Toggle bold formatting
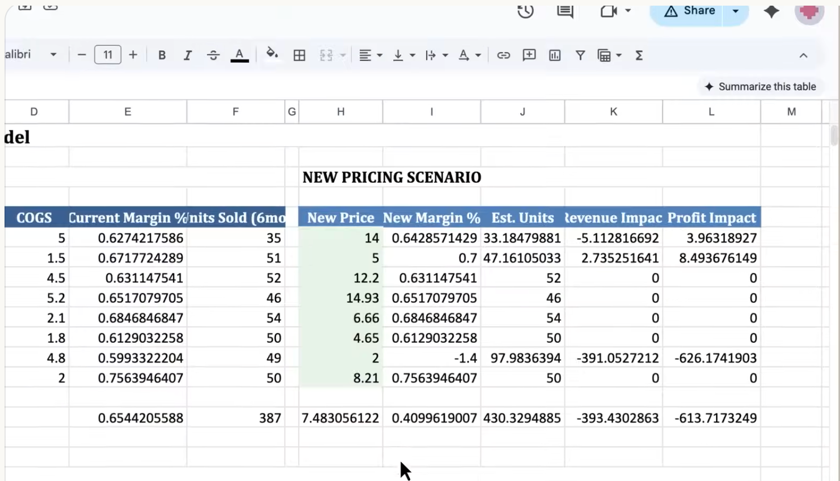This screenshot has height=481, width=840. point(162,55)
